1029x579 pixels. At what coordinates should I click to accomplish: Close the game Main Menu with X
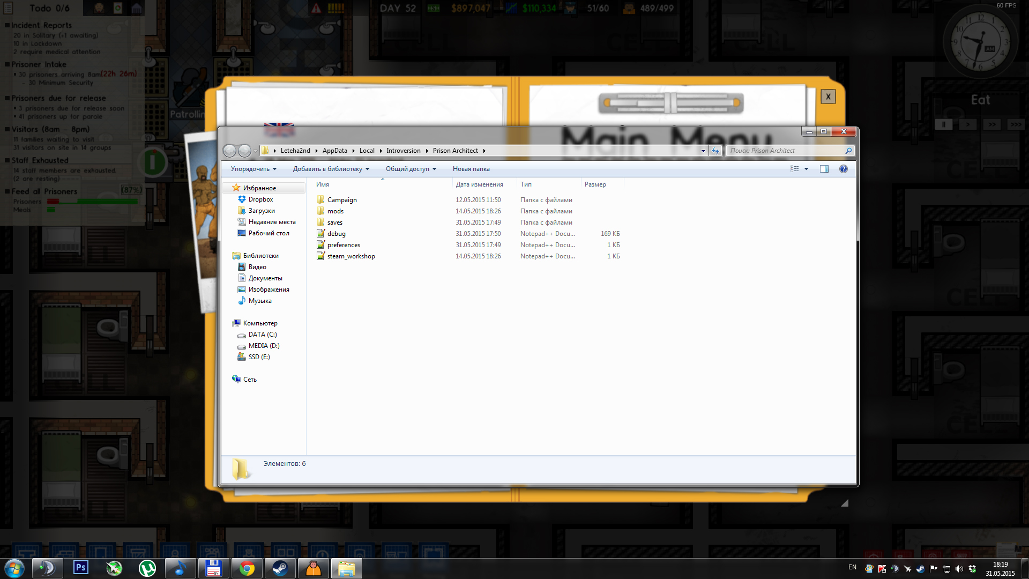tap(827, 96)
